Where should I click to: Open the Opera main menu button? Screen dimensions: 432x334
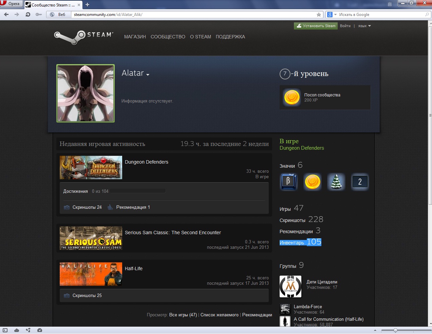(x=11, y=4)
